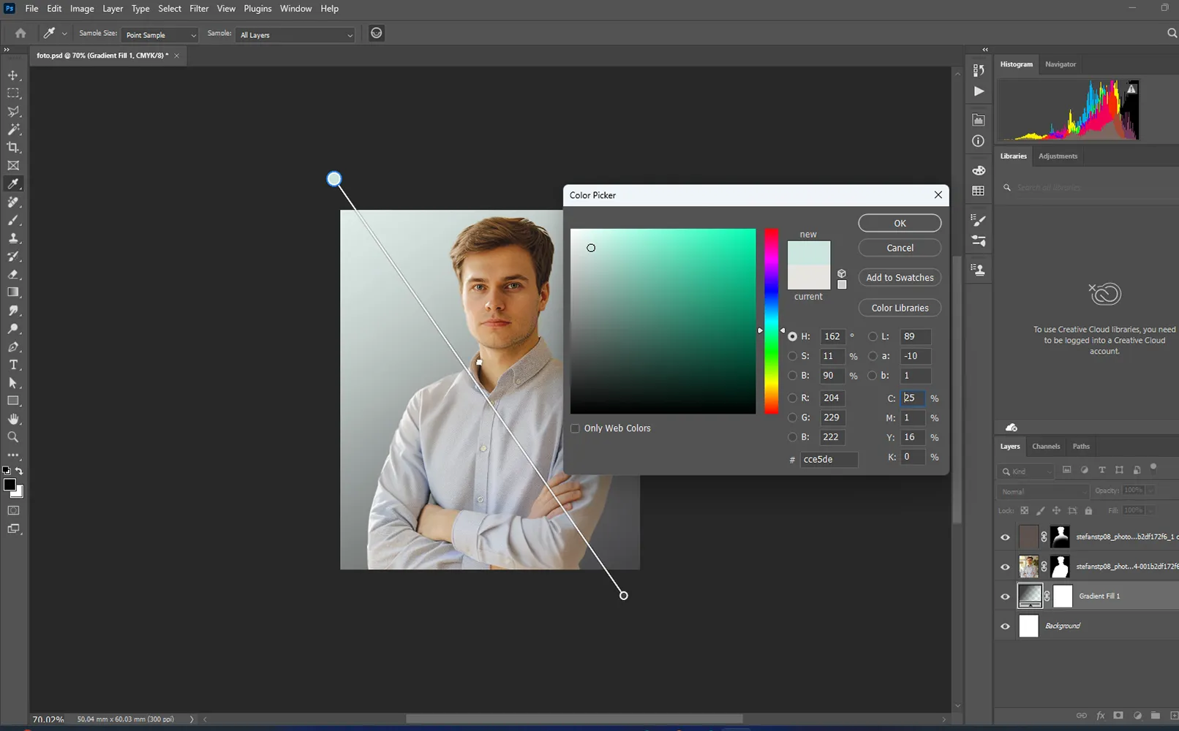The height and width of the screenshot is (731, 1179).
Task: Select the Dodge tool
Action: pyautogui.click(x=13, y=329)
